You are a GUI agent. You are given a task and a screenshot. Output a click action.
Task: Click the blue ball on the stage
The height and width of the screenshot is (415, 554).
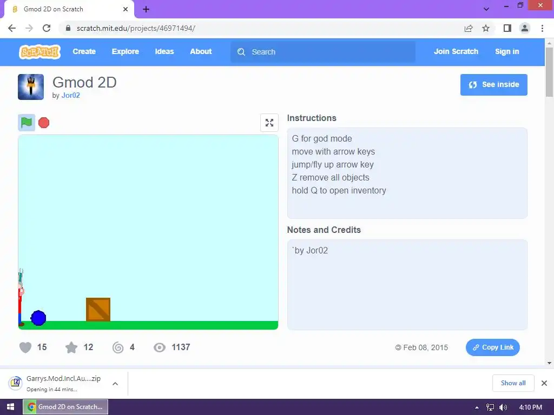click(38, 318)
